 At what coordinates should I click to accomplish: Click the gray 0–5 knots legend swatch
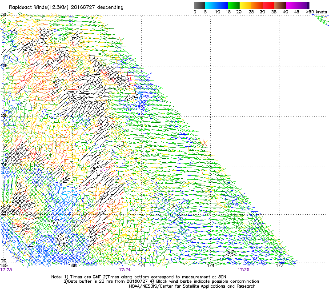199,5
